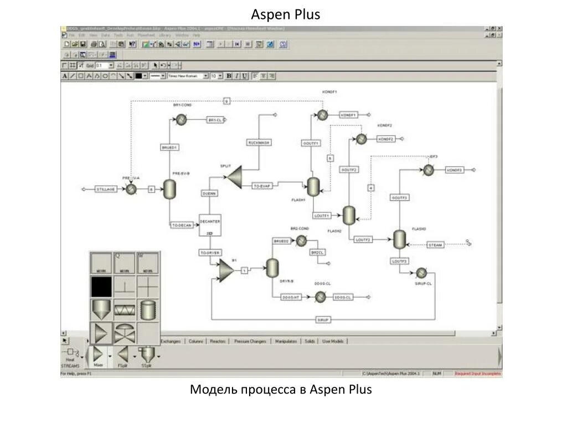The width and height of the screenshot is (567, 425).
Task: Open the fill color swatch selector
Action: tap(145, 76)
